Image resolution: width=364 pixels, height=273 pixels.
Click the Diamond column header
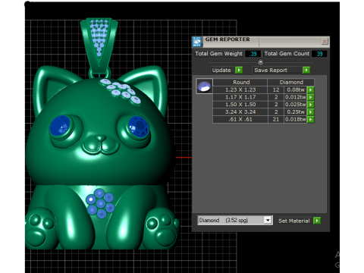click(x=291, y=82)
